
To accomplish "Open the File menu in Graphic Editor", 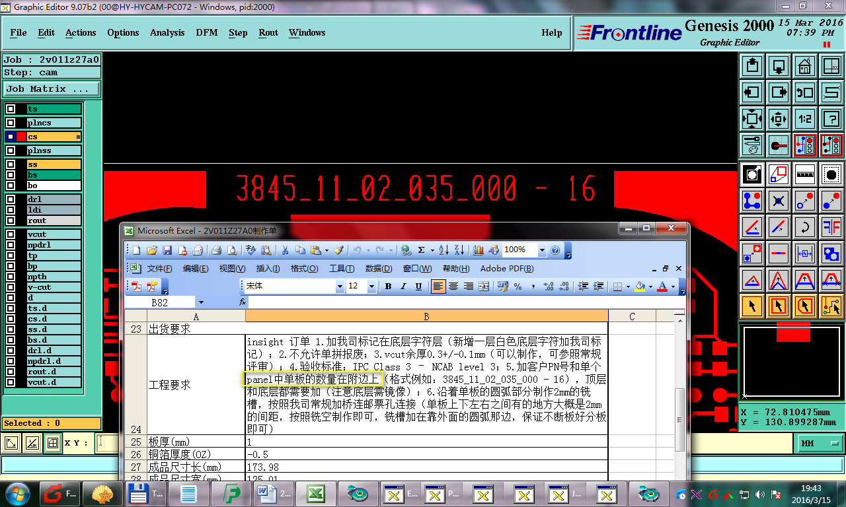I will pos(19,32).
